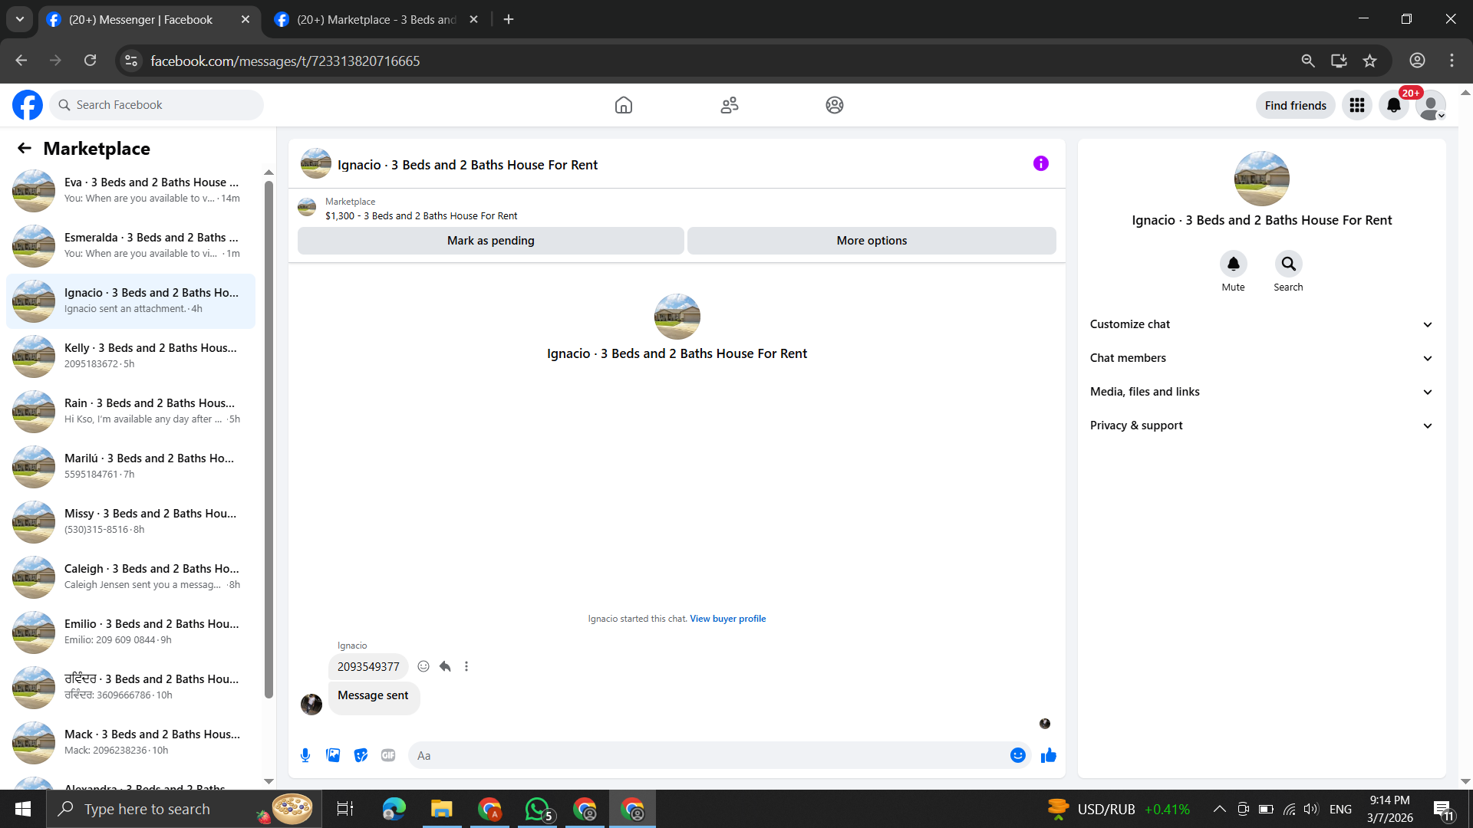Screen dimensions: 1473x828
Task: Click the Mute bell icon
Action: [x=1234, y=264]
